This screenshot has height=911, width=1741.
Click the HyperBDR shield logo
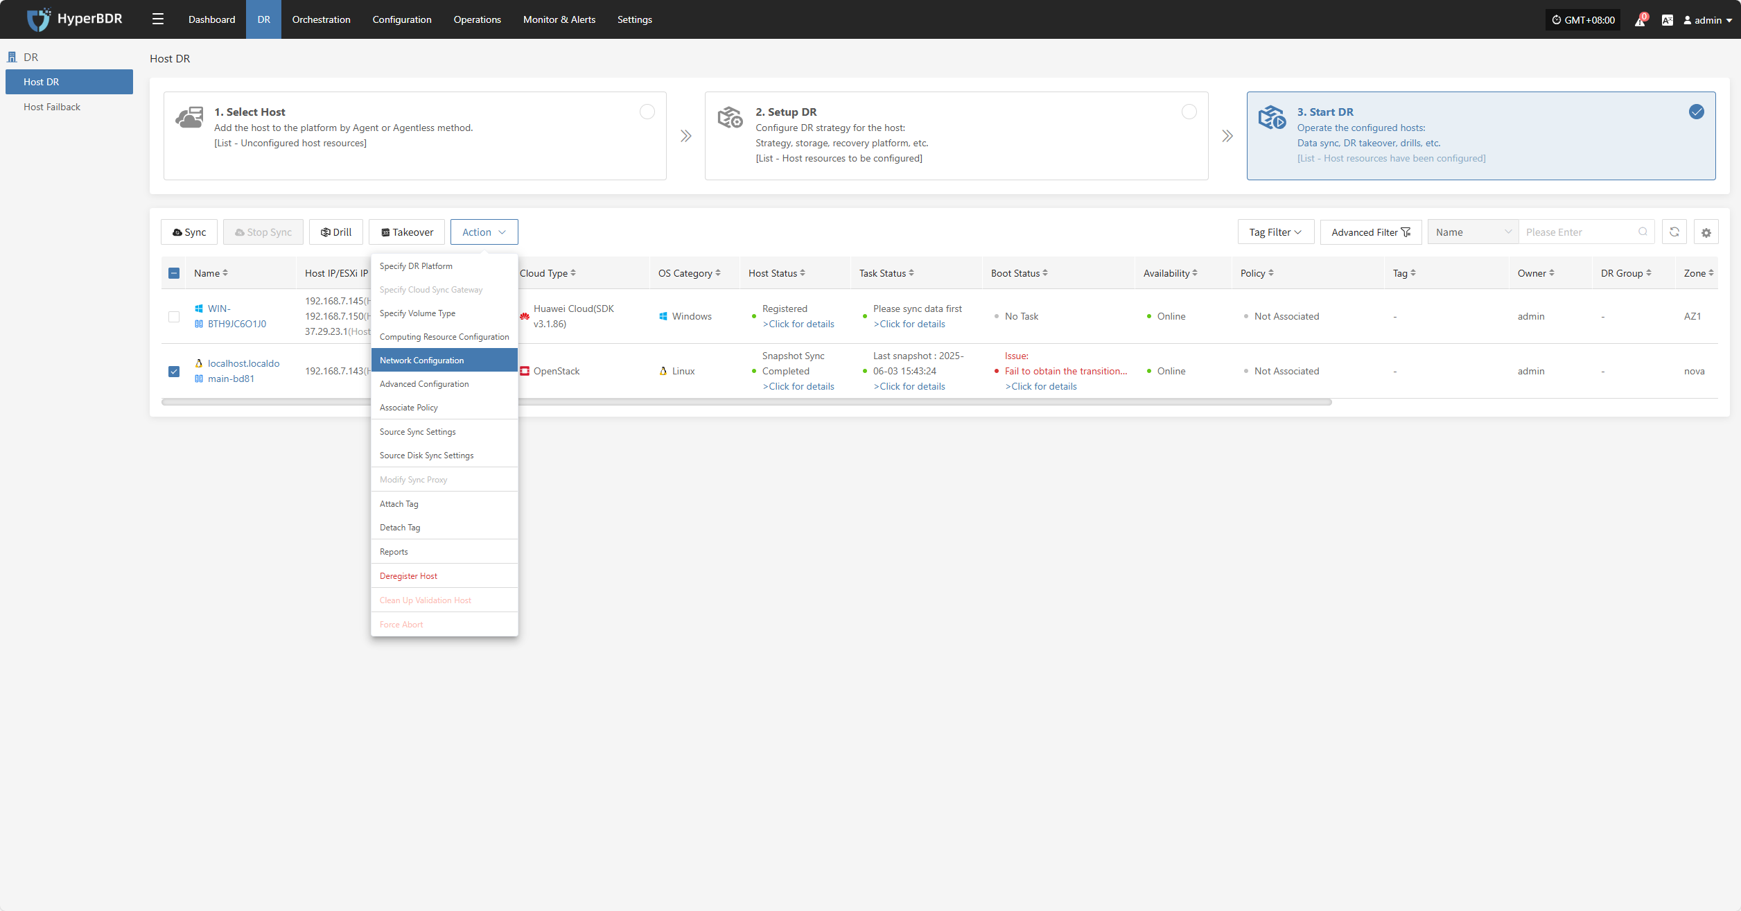[x=38, y=19]
